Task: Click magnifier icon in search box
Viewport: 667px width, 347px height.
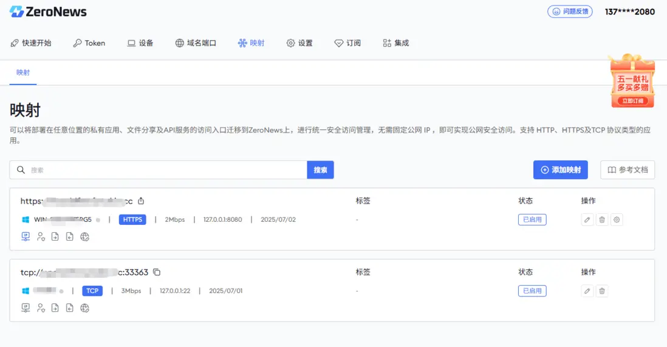Action: click(21, 170)
